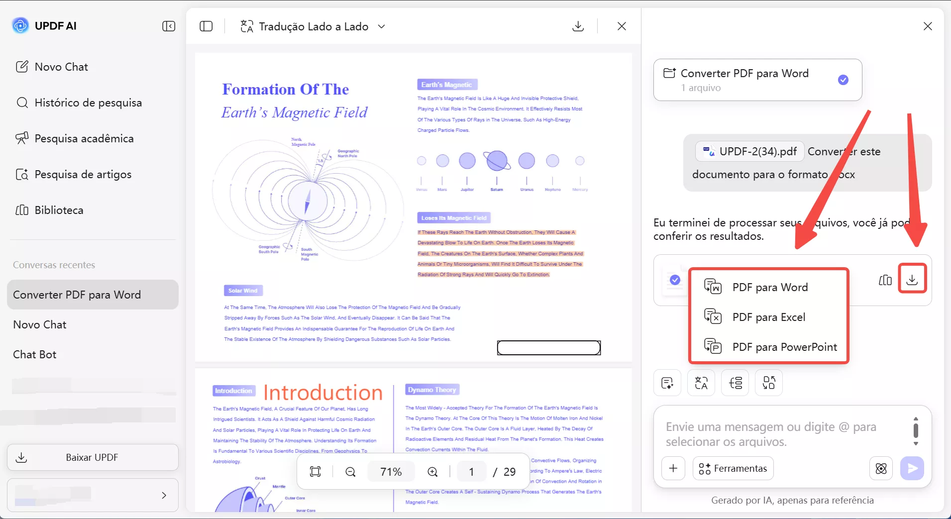This screenshot has width=951, height=519.
Task: Choose PDF para PowerPoint conversion
Action: click(x=785, y=347)
